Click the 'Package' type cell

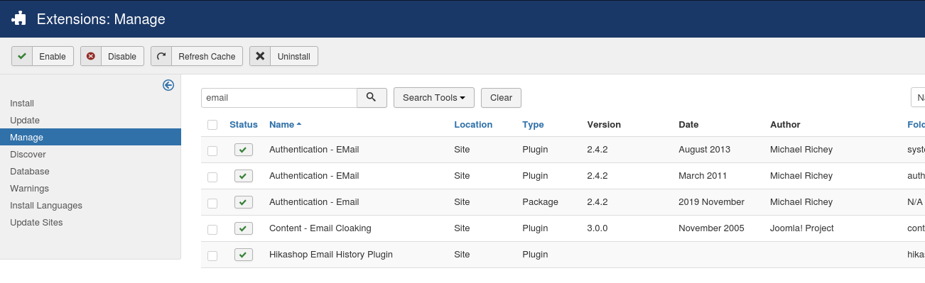[540, 201]
